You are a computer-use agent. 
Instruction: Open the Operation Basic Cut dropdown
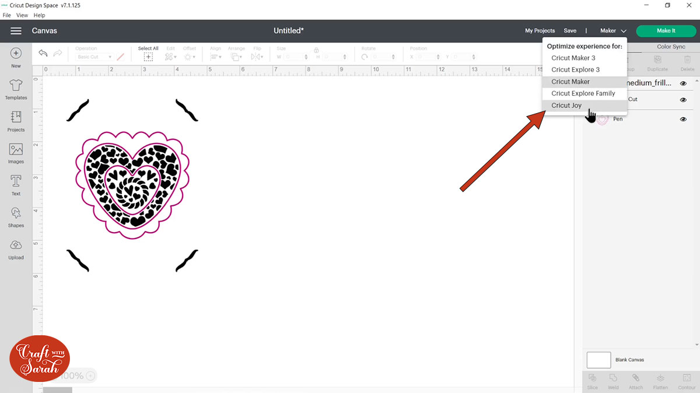coord(94,57)
